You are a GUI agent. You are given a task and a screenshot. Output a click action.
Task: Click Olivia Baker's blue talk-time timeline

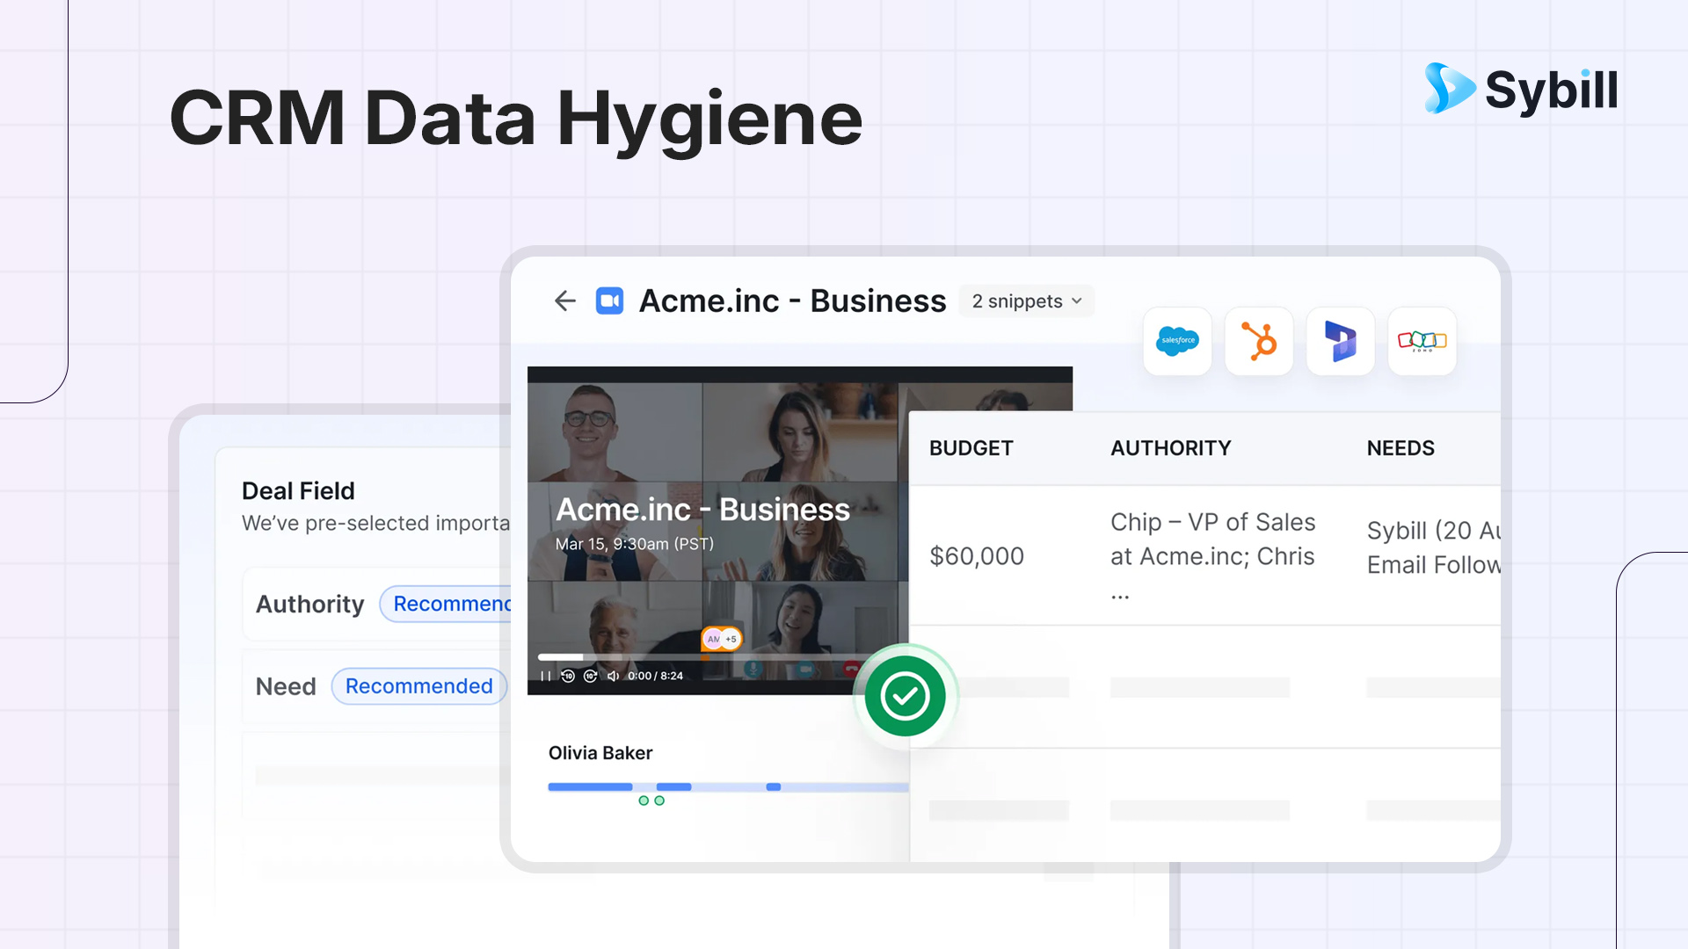(728, 787)
